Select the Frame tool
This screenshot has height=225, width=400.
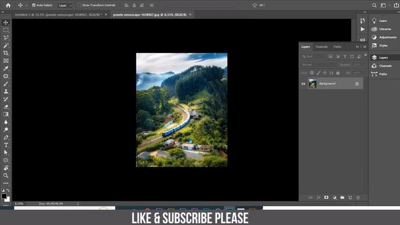(x=6, y=61)
